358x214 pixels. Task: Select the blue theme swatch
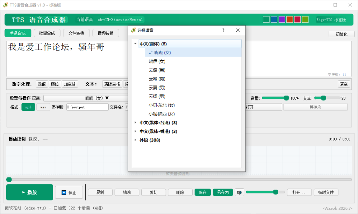274,20
